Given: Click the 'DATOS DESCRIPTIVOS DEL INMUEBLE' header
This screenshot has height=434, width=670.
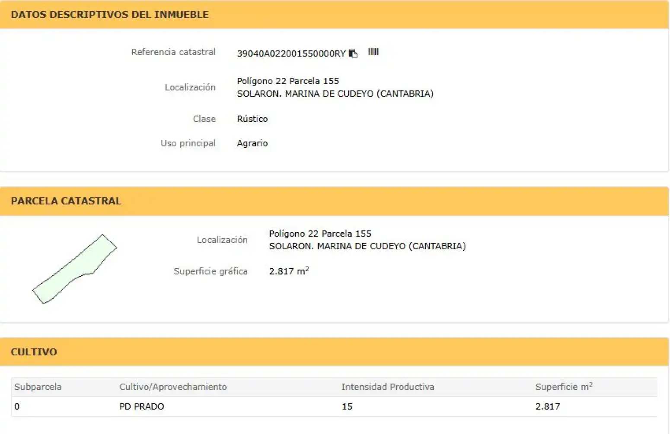Looking at the screenshot, I should (110, 15).
